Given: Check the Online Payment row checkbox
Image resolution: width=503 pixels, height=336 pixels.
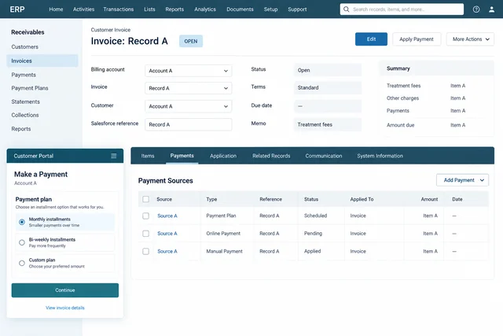Looking at the screenshot, I should [145, 234].
